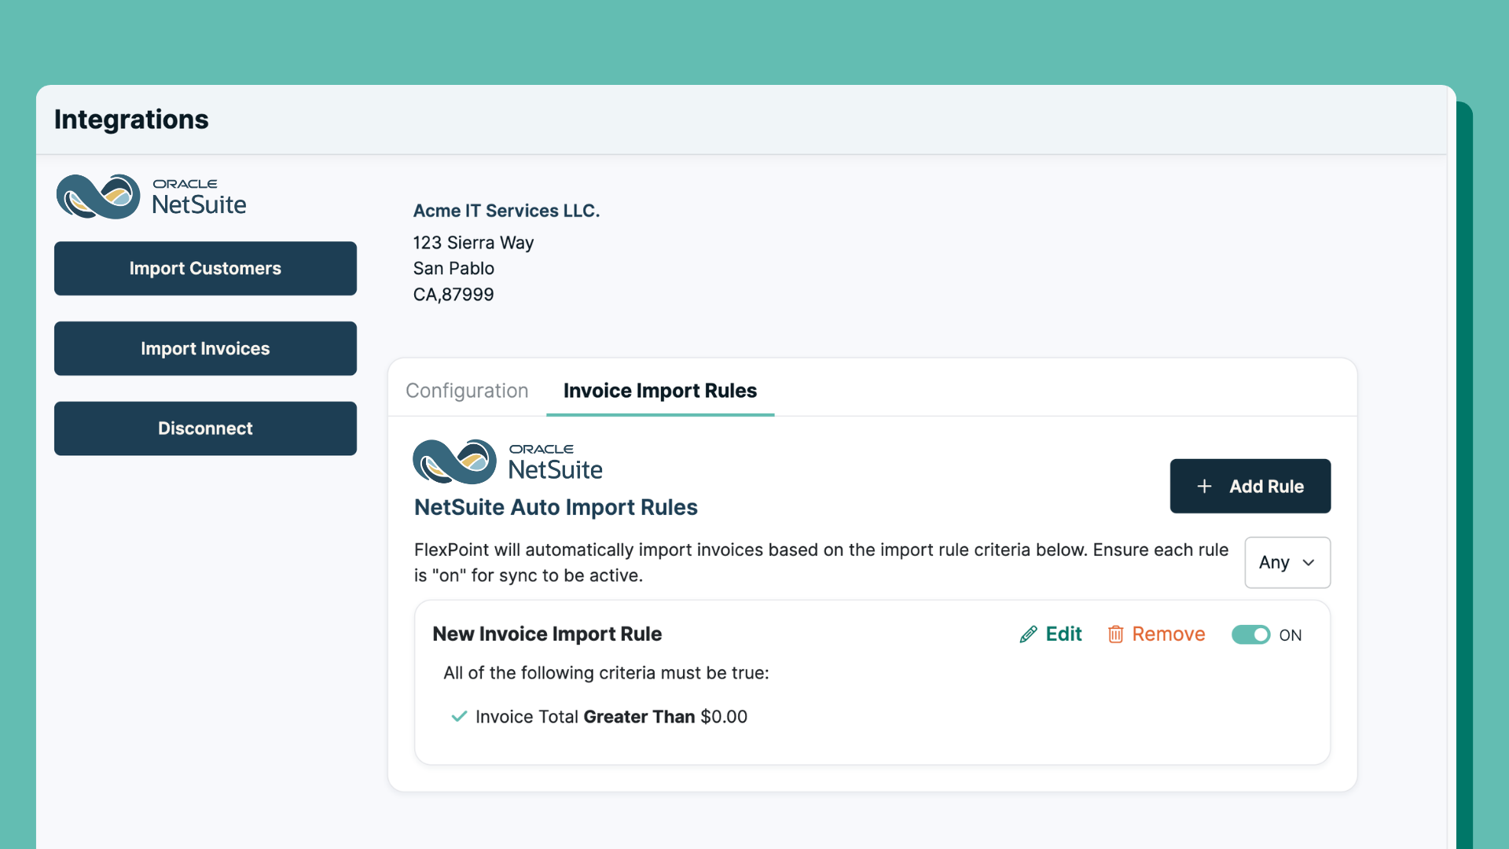
Task: Click the chevron arrow in Any dropdown
Action: 1309,563
